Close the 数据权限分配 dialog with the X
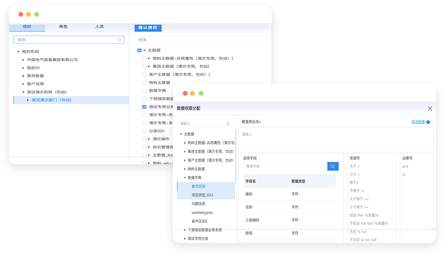The image size is (445, 255). tap(430, 109)
